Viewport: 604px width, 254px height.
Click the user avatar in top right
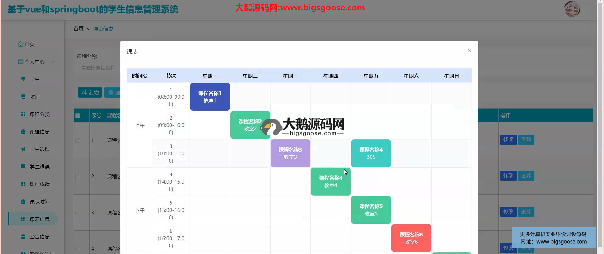coord(572,9)
